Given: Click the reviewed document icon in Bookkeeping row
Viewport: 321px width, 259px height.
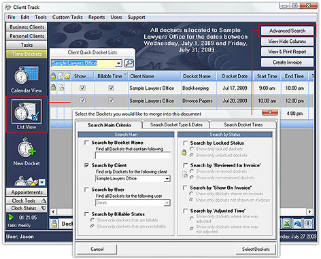Looking at the screenshot, I should point(61,88).
